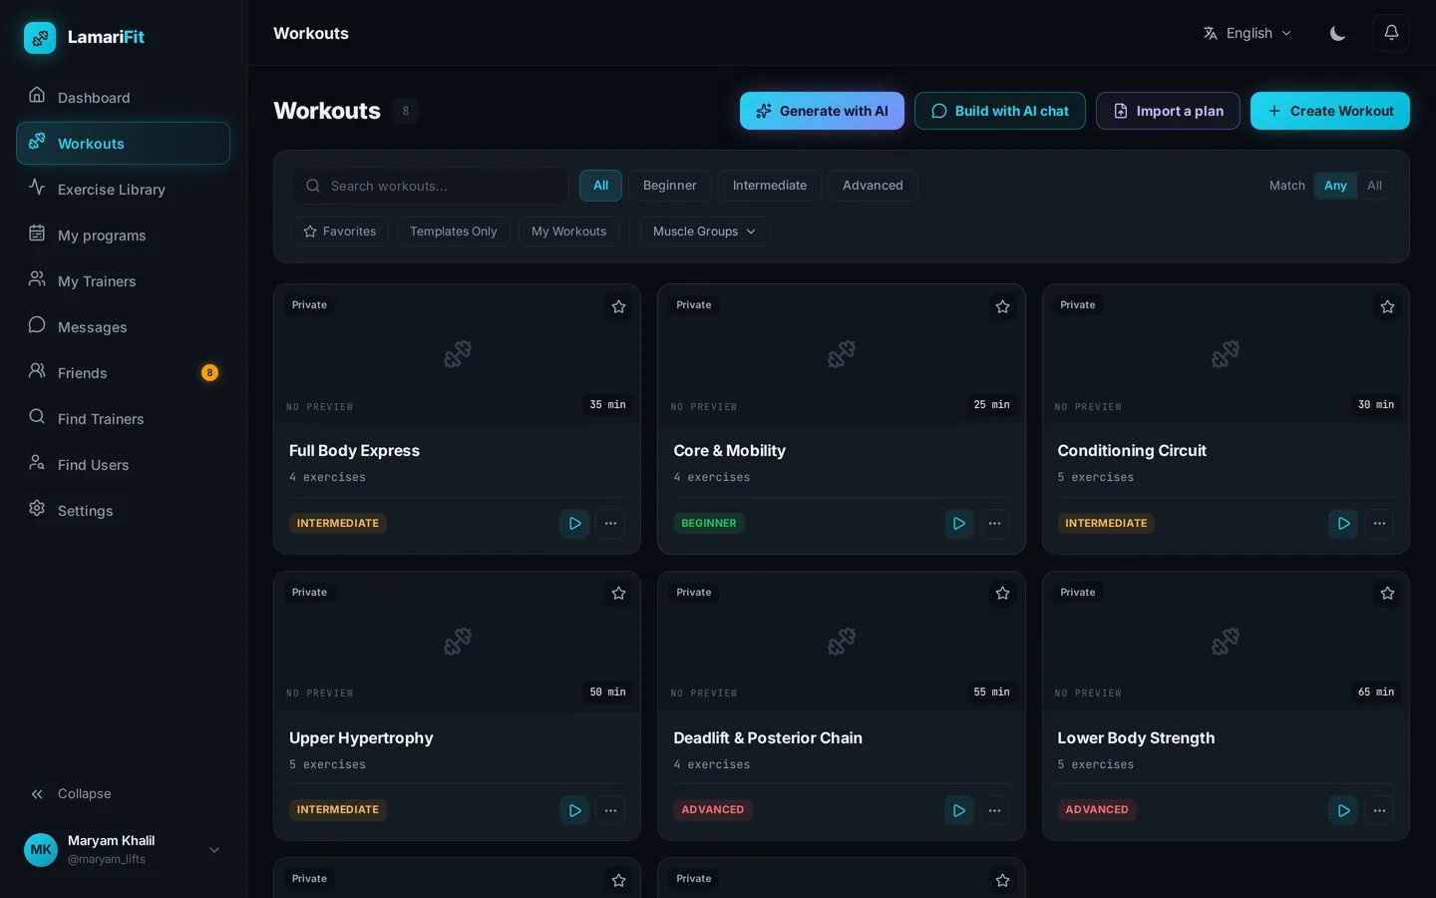The width and height of the screenshot is (1436, 898).
Task: Open the Lower Body Strength workout title
Action: click(x=1136, y=738)
